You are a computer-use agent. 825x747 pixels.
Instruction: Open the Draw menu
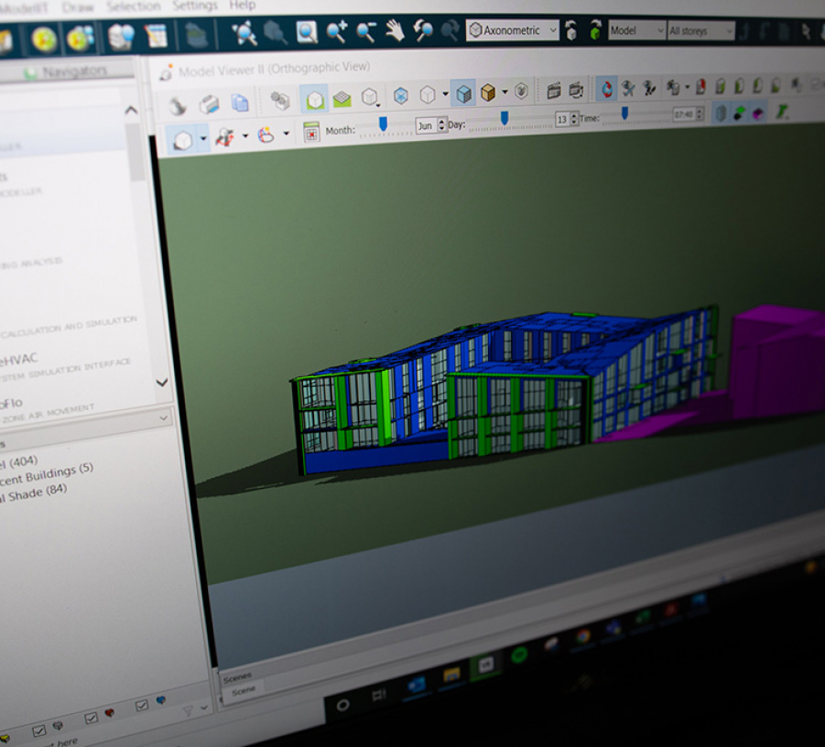(x=77, y=7)
